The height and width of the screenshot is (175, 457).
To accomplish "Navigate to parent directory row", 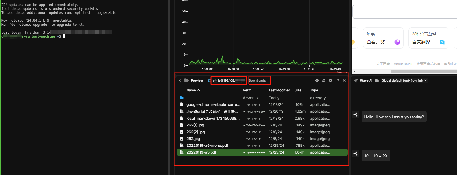I will 187,98.
